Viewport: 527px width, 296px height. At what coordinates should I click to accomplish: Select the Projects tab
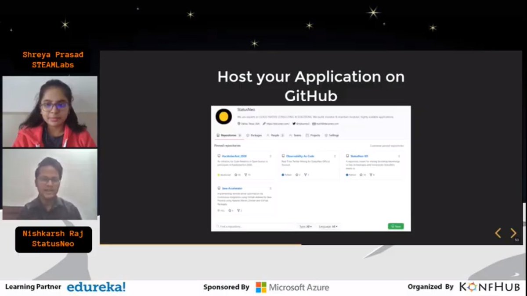[x=313, y=136]
